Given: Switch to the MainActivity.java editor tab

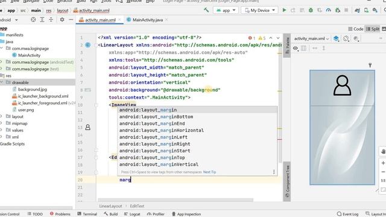Looking at the screenshot, I should pyautogui.click(x=147, y=20).
